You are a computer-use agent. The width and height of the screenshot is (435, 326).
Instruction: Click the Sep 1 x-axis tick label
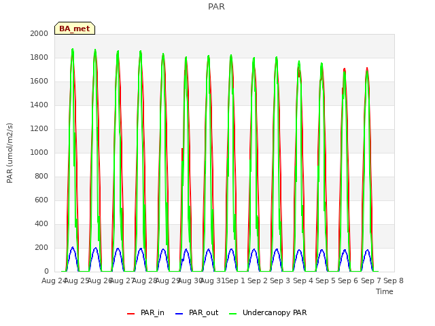coord(235,280)
